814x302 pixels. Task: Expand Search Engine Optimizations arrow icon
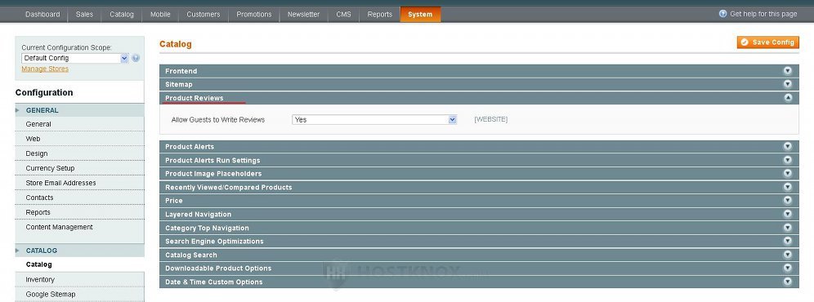(x=788, y=241)
